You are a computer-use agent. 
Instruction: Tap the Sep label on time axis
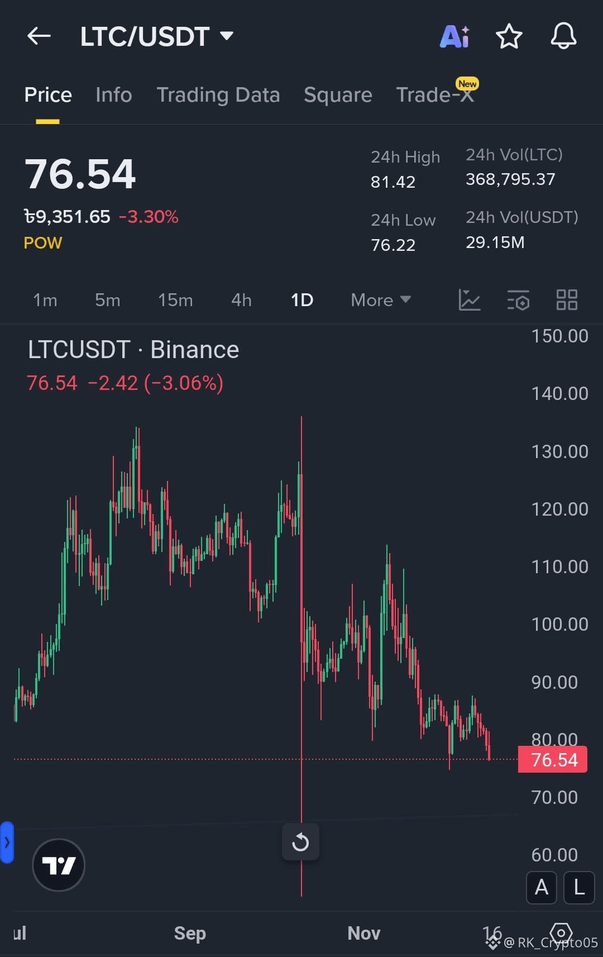(190, 933)
